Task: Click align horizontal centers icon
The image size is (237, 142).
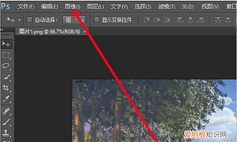Action: (x=190, y=20)
